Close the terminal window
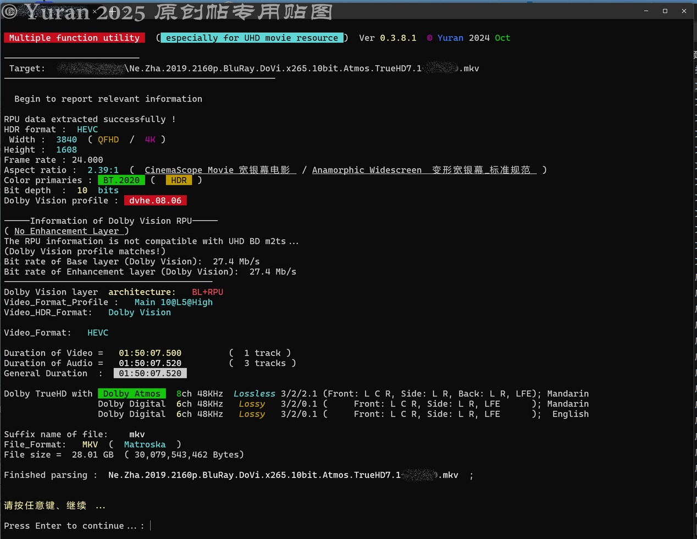697x539 pixels. pyautogui.click(x=684, y=11)
